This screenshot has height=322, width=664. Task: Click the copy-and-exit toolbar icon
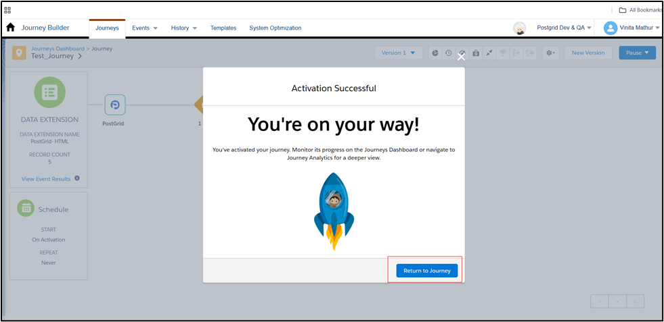click(530, 53)
